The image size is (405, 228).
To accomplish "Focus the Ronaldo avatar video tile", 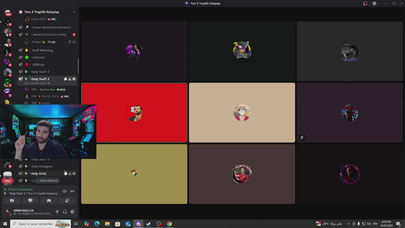I will [x=242, y=174].
